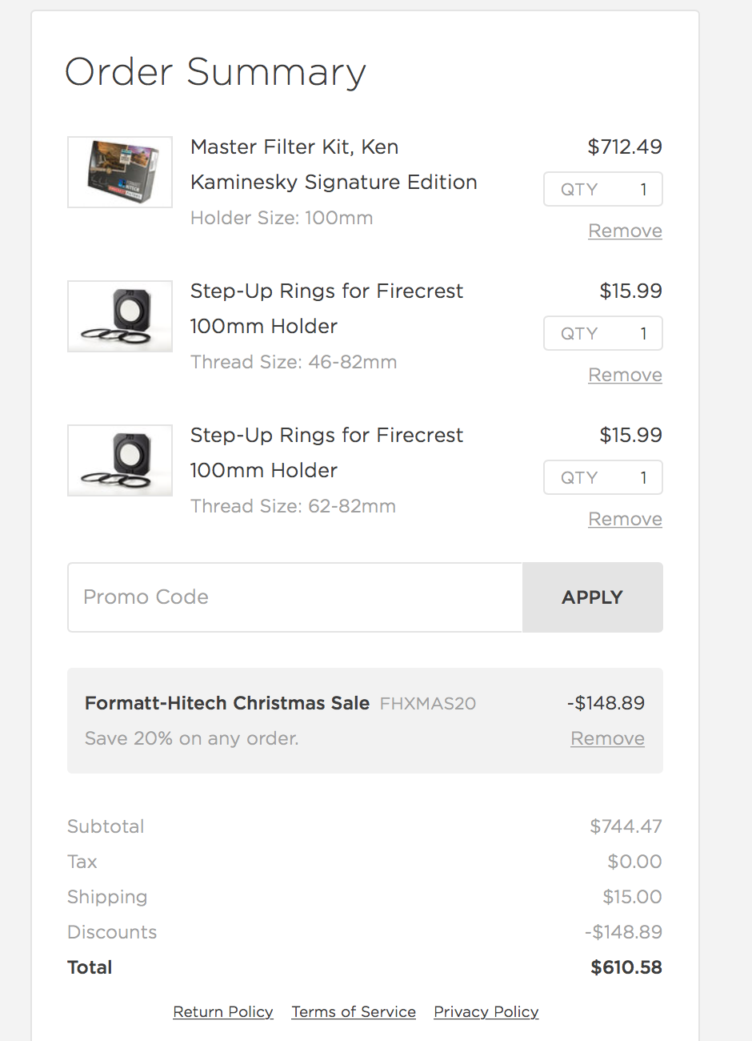Open the second Step-Up Rings product name
752x1041 pixels.
[326, 452]
